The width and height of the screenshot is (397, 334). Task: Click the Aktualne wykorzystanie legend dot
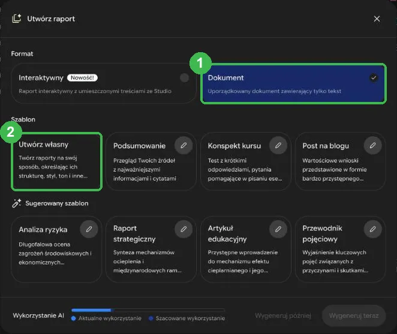74,318
